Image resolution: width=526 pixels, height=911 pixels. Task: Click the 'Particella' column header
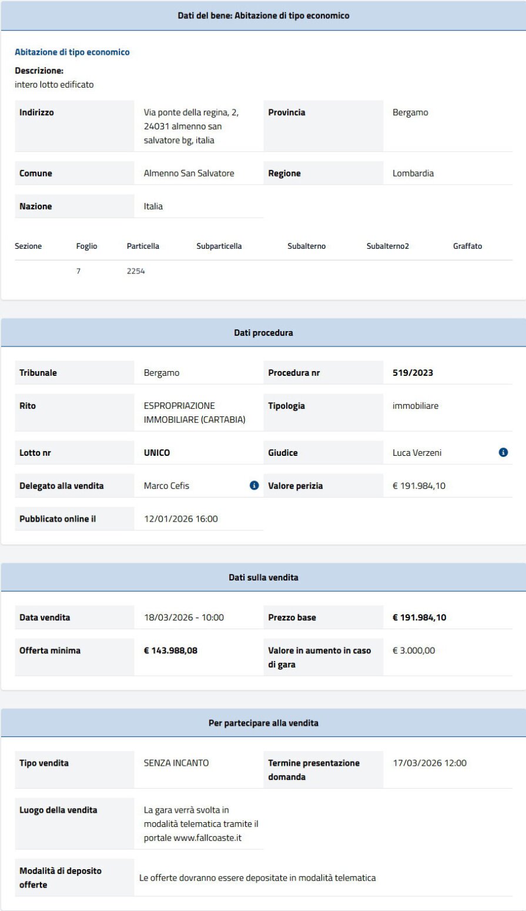point(143,246)
